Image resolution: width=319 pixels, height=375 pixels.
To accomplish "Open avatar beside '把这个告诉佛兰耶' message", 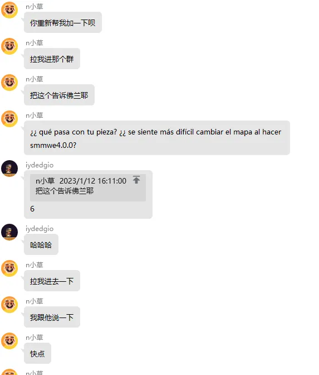I will pyautogui.click(x=9, y=83).
